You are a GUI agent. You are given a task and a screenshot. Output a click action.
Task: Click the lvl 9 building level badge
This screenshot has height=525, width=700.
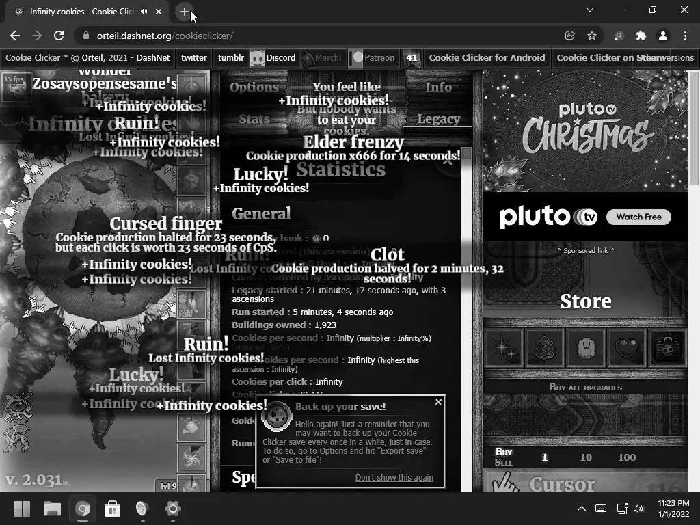pos(168,486)
